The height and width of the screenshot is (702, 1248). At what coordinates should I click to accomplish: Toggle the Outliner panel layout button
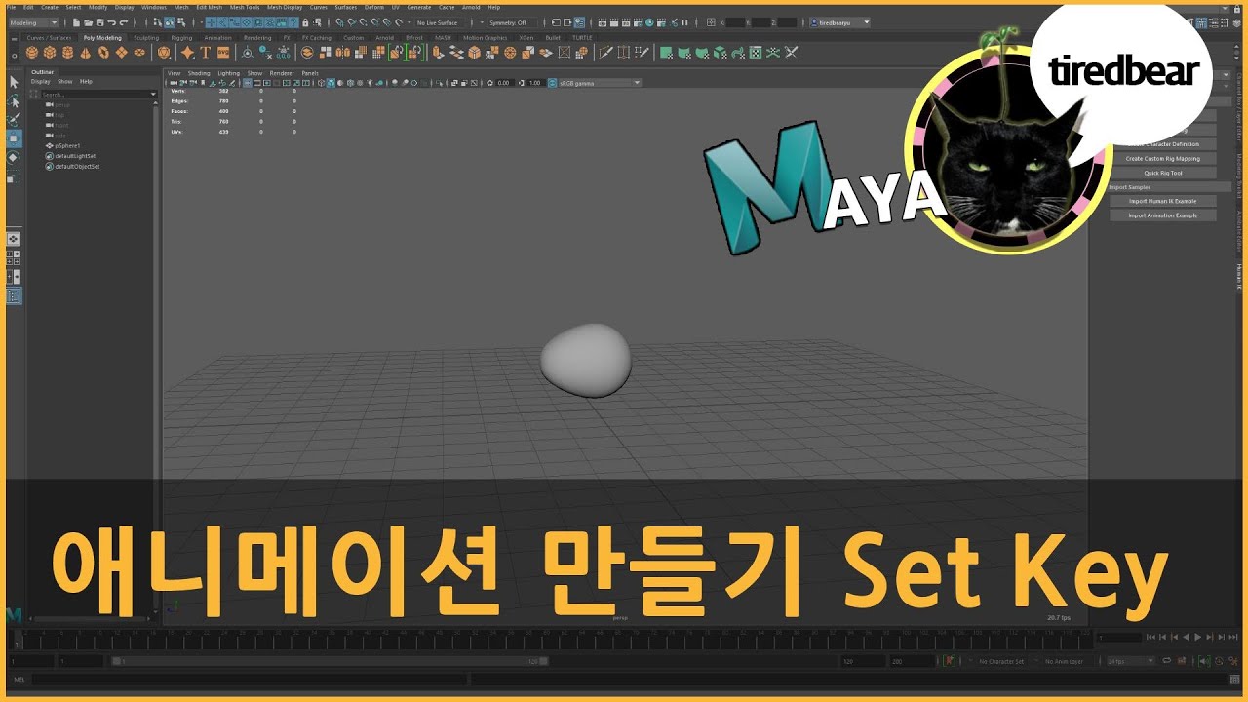coord(14,296)
